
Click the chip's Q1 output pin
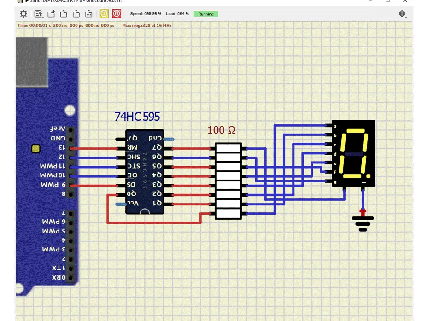(169, 204)
